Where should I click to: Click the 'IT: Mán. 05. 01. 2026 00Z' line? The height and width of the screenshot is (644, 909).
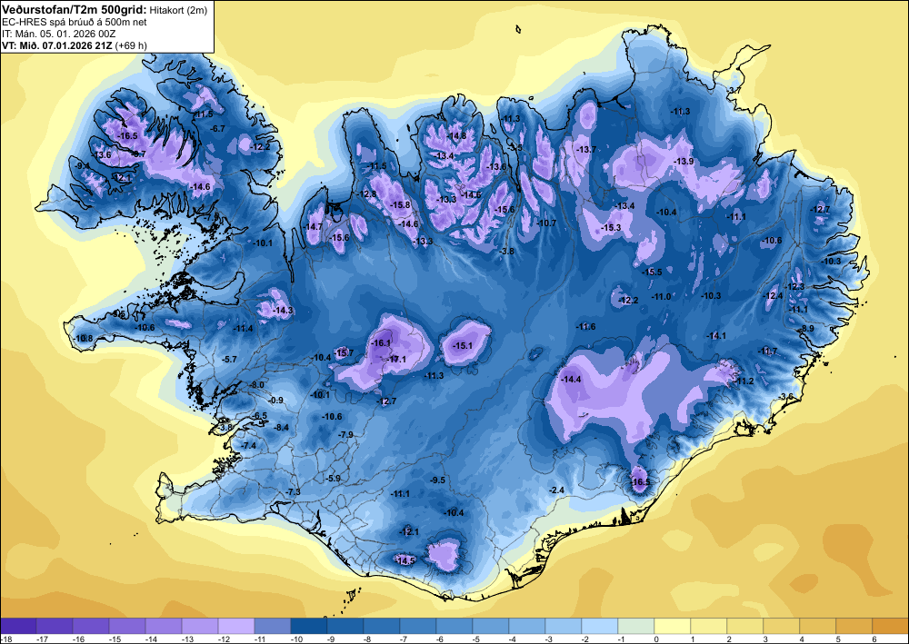coord(58,34)
